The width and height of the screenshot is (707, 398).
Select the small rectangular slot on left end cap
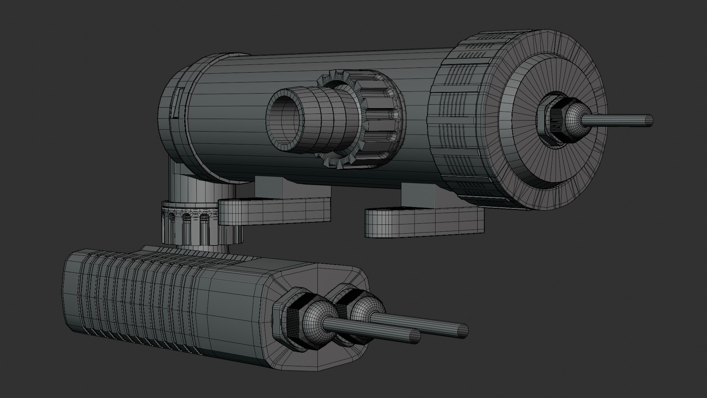coord(176,103)
